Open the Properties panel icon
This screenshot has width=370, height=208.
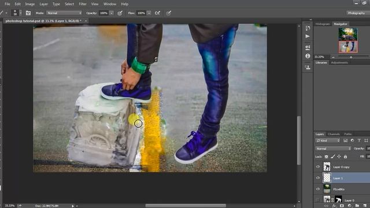pos(308,47)
